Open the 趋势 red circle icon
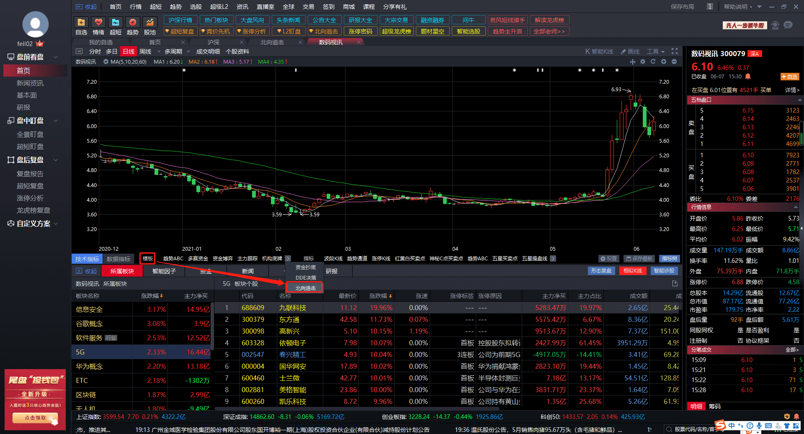The height and width of the screenshot is (434, 804). (x=133, y=22)
